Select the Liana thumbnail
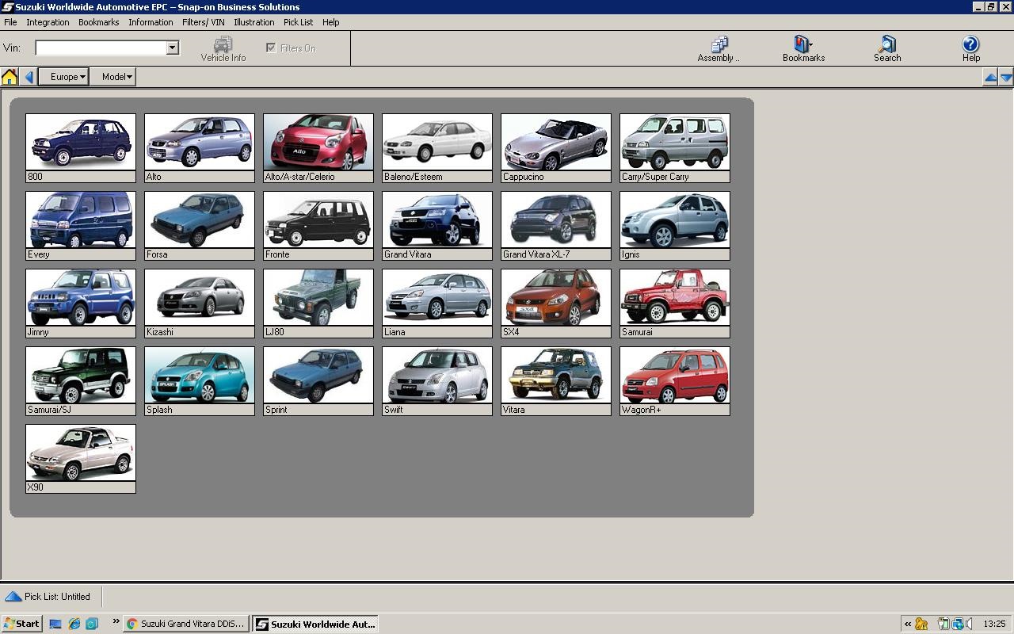This screenshot has width=1014, height=634. [437, 304]
